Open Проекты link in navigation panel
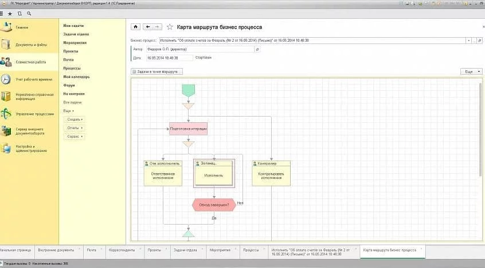 (x=71, y=51)
